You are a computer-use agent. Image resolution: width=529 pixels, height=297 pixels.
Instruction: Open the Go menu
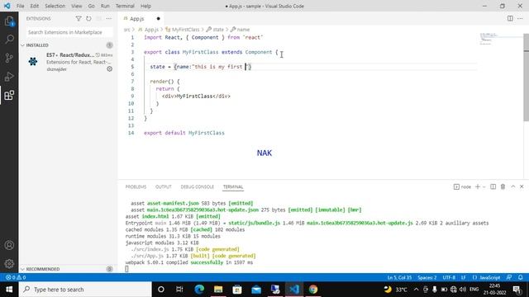coord(92,6)
